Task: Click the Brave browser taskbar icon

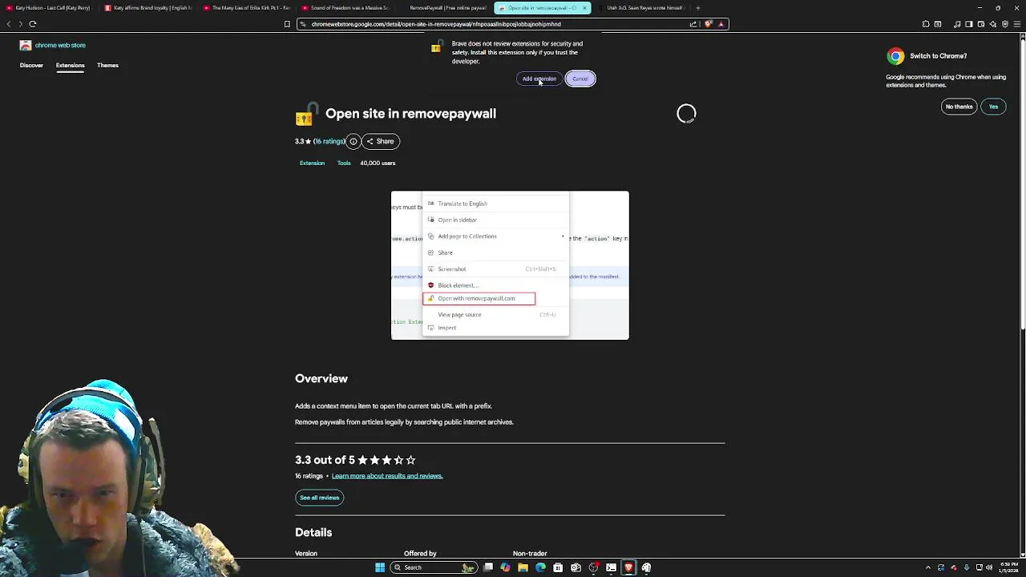Action: point(628,567)
